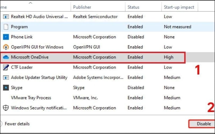Screen dimensions: 215x134
Task: Click the Enabled status for OneDrive
Action: 135,57
